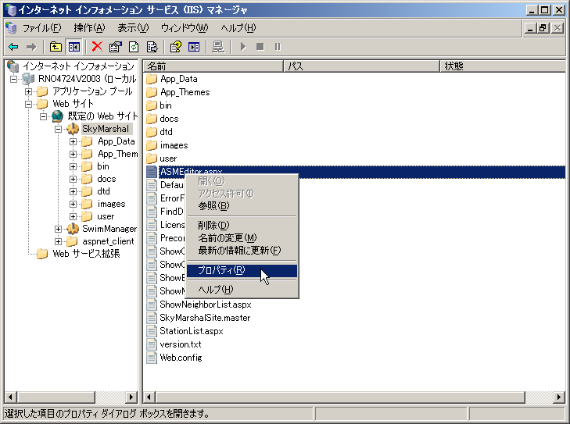Image resolution: width=570 pixels, height=424 pixels.
Task: Click the MMC icon on the menu bar
Action: 12,27
